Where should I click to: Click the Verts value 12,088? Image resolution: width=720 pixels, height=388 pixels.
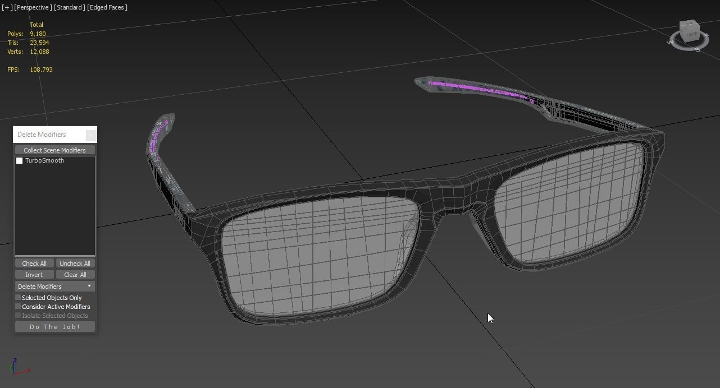pyautogui.click(x=39, y=52)
